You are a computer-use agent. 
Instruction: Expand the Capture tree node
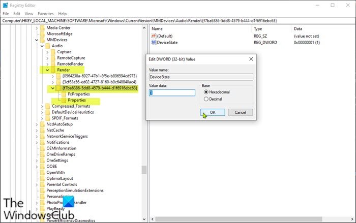[x=47, y=52]
